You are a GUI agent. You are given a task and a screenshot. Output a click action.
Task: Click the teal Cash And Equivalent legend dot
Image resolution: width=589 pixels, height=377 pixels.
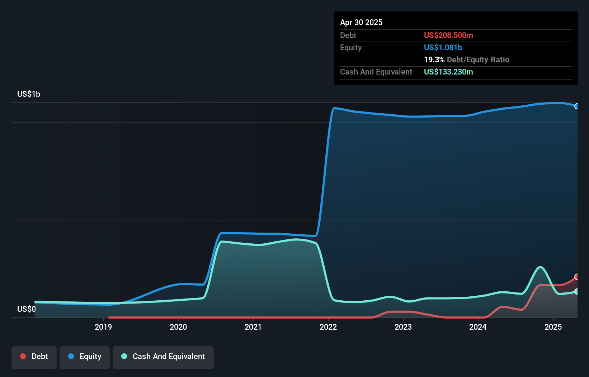pos(124,356)
